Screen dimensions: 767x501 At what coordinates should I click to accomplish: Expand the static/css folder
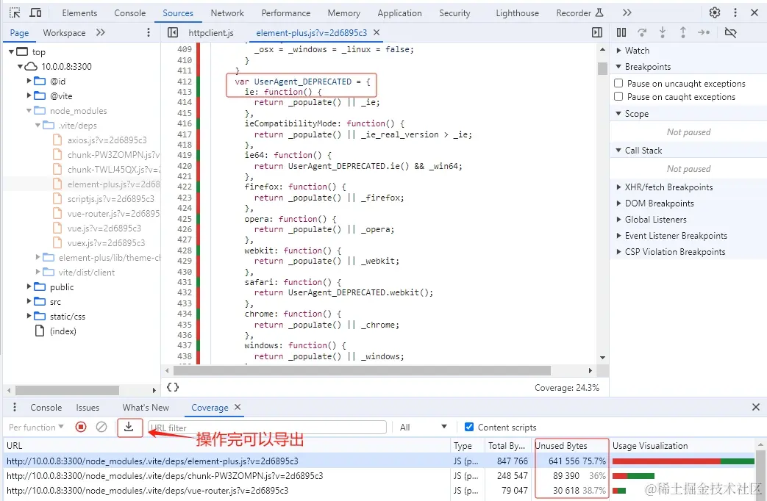(x=29, y=316)
